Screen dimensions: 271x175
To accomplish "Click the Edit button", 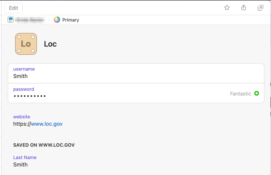I will point(14,8).
